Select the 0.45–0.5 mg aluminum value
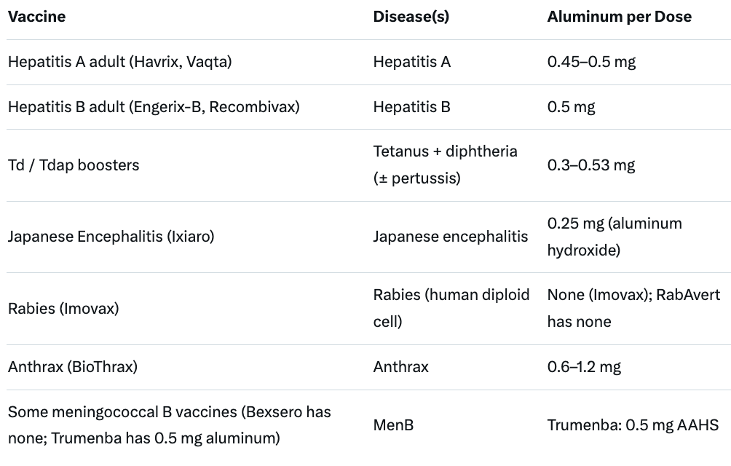This screenshot has width=731, height=466. point(591,62)
